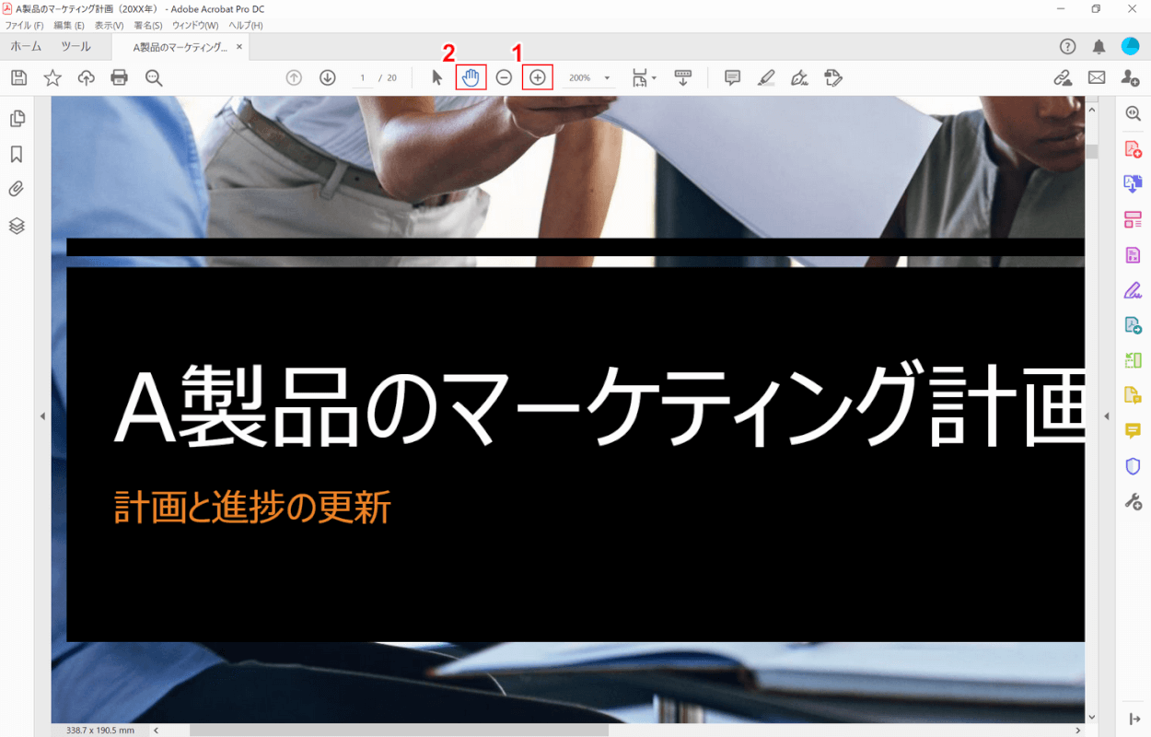Select the highlighter text tool

(766, 78)
